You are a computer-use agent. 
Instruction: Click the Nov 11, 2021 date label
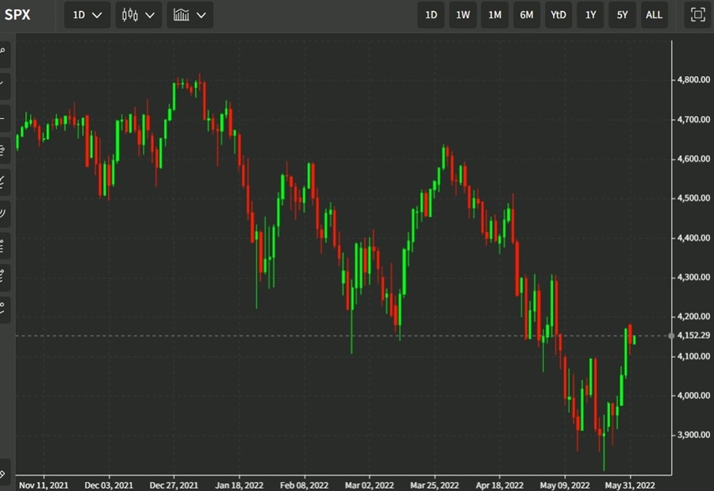(x=44, y=485)
